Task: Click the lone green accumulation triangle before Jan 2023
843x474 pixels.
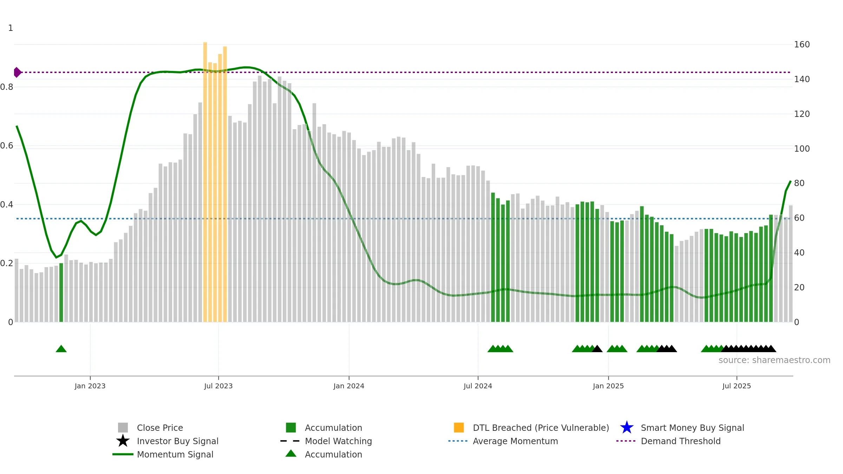Action: point(61,349)
